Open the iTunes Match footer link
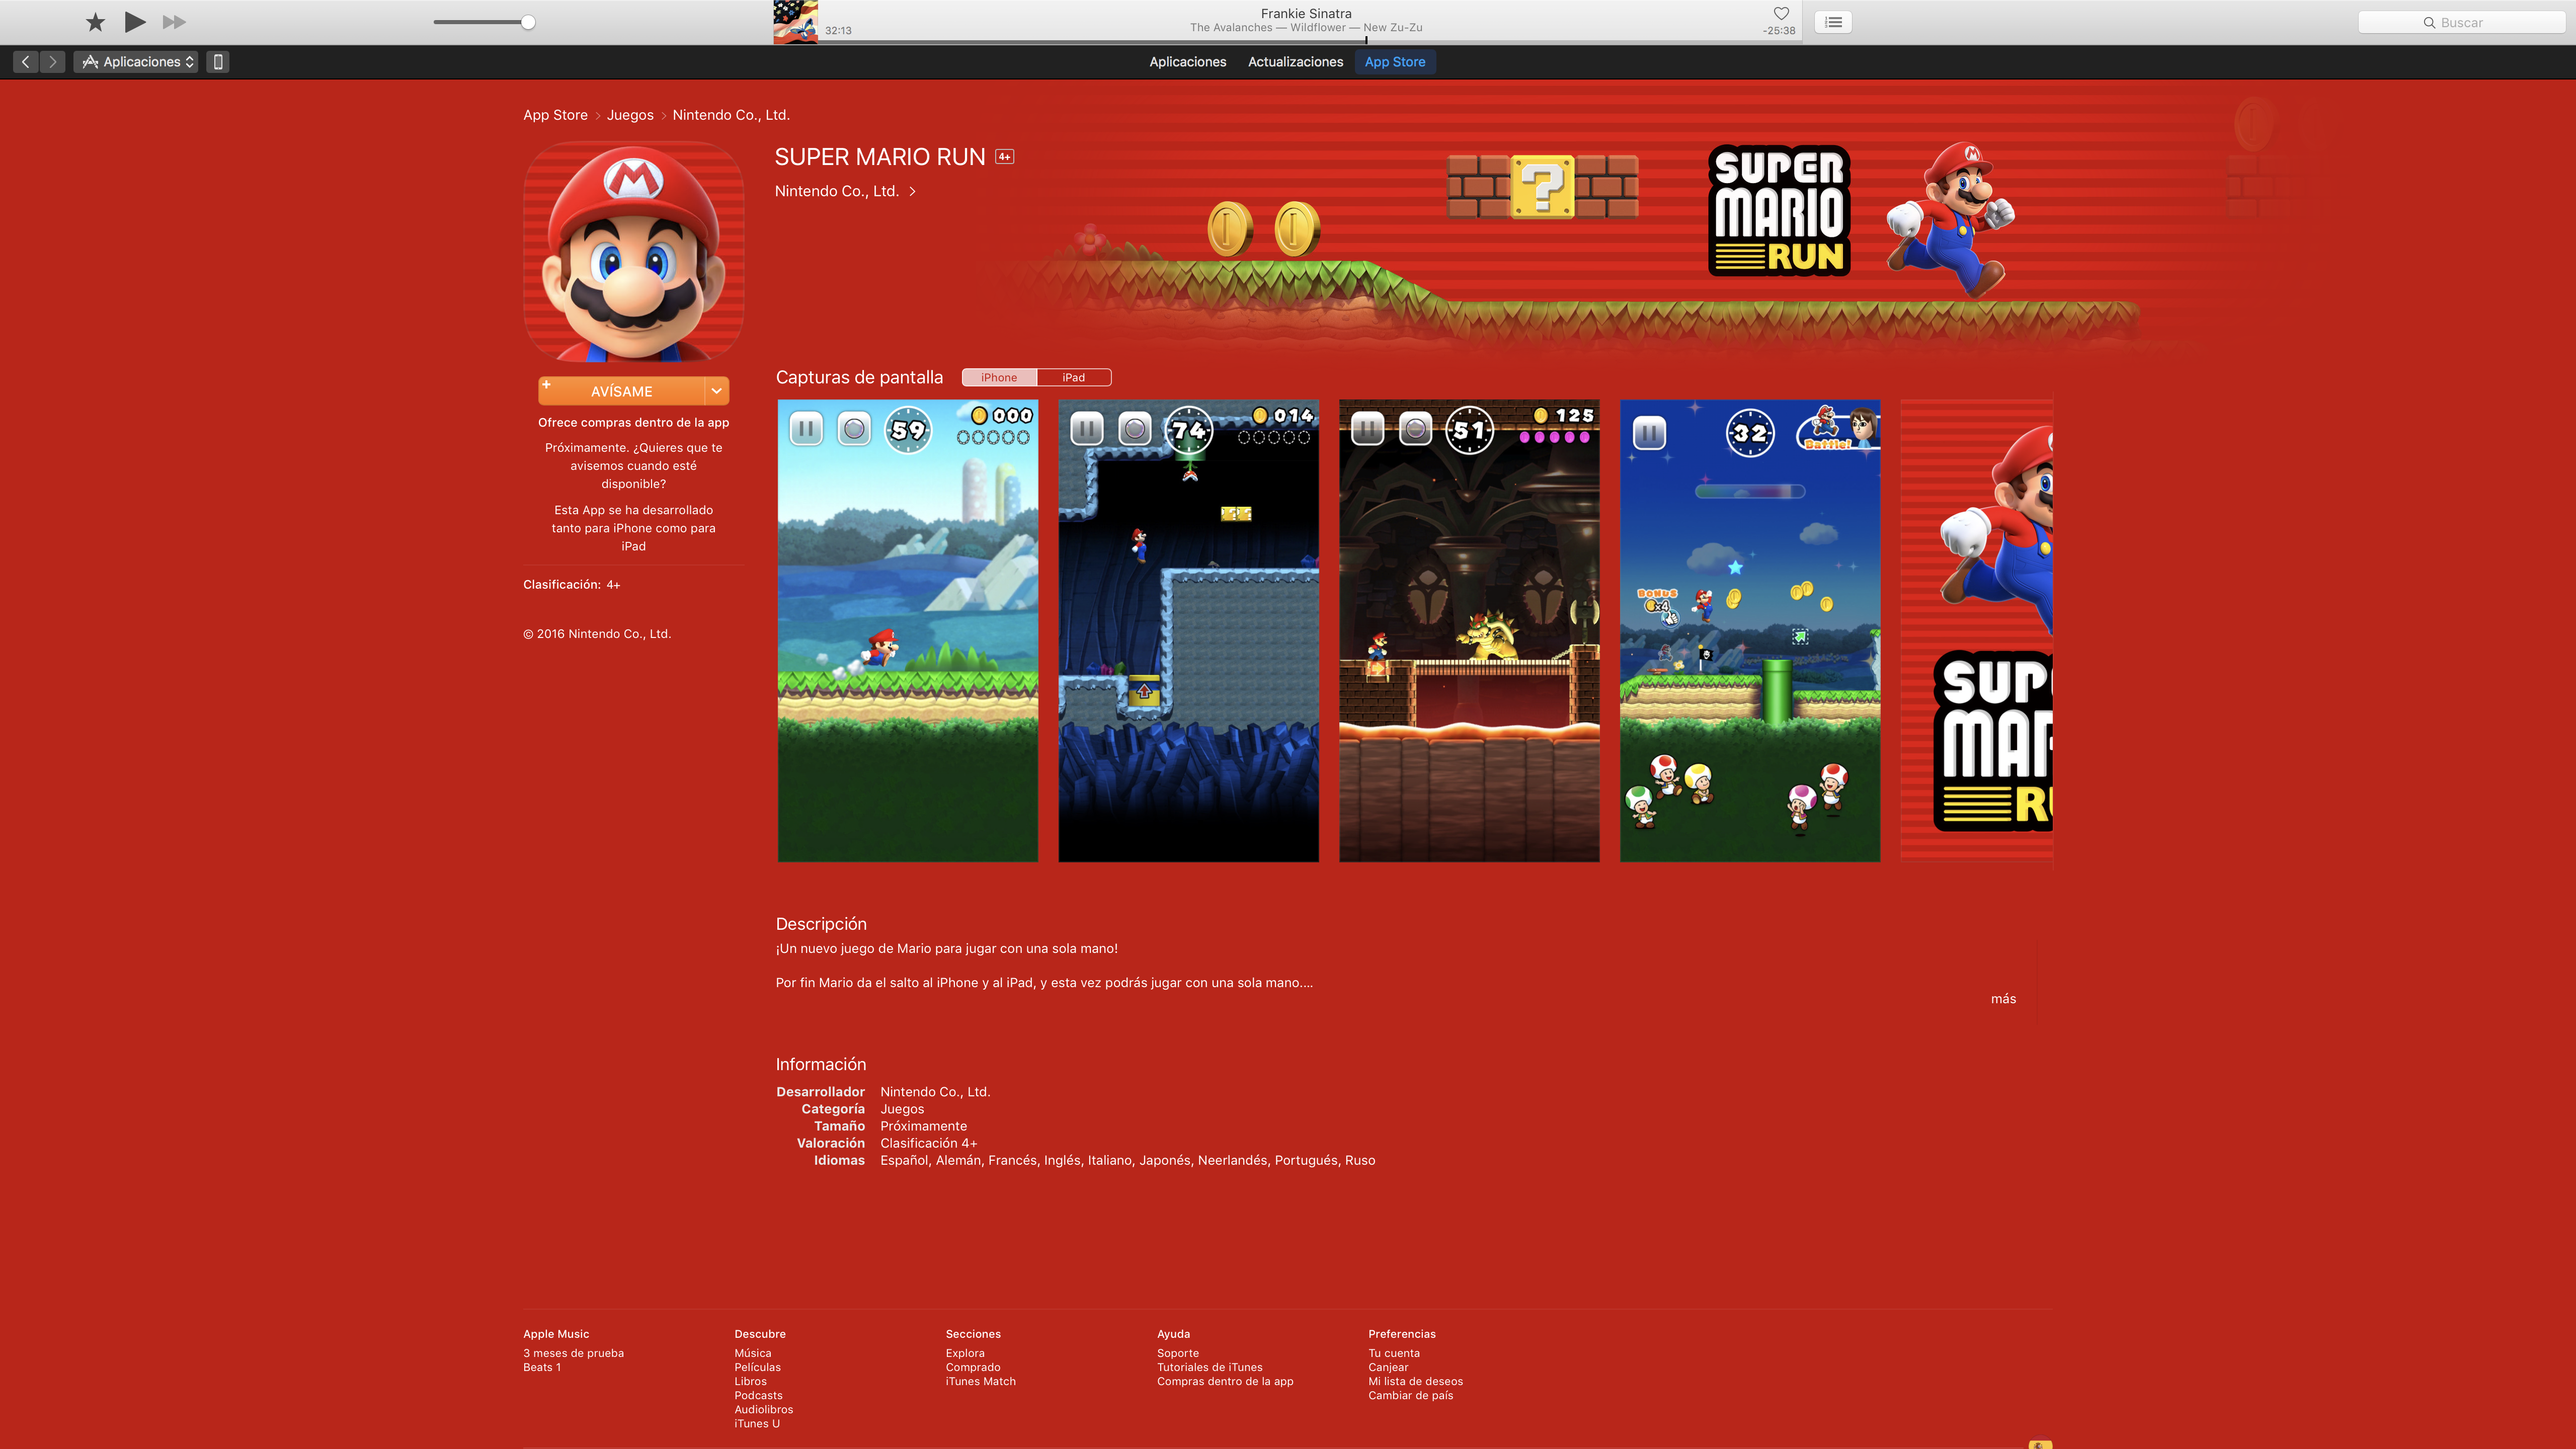This screenshot has width=2576, height=1449. pos(981,1381)
